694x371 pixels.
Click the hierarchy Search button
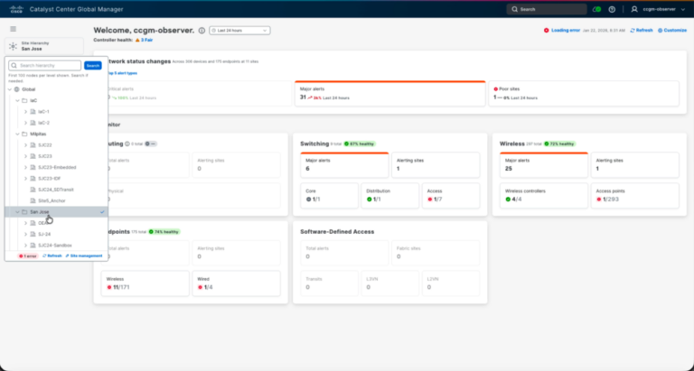(x=93, y=66)
